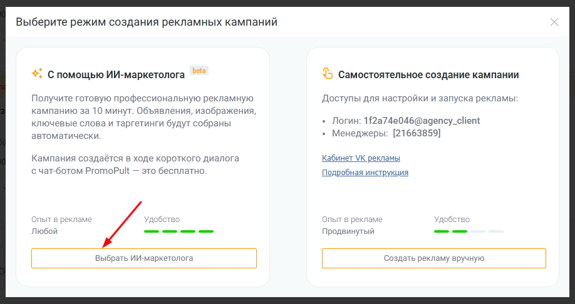
Task: Click the Самостоятельное создание кампании heading
Action: click(428, 75)
